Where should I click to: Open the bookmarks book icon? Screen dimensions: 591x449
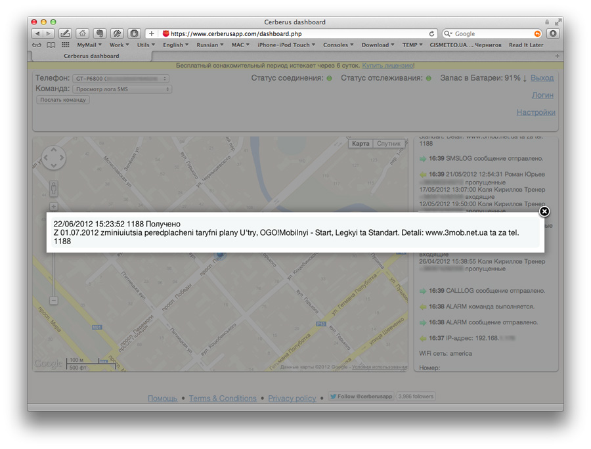pyautogui.click(x=51, y=45)
